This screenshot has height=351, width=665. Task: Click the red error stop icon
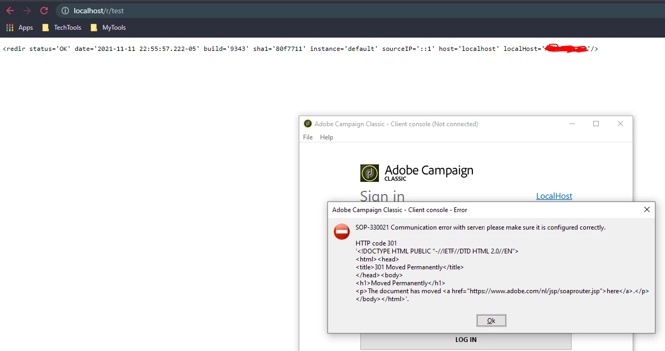click(342, 232)
